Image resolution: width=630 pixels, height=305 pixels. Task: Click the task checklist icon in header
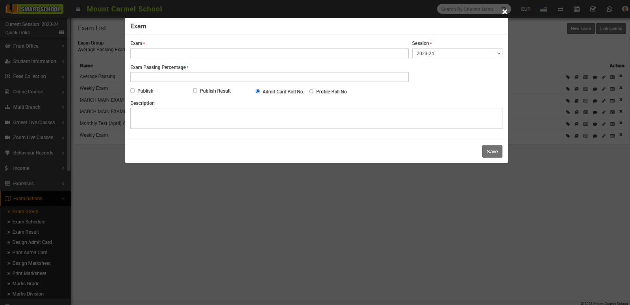pos(593,9)
